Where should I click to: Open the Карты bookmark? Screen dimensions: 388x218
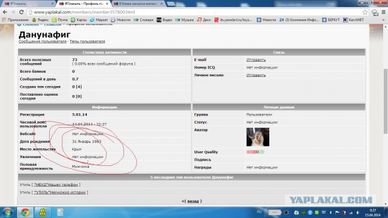coord(79,20)
